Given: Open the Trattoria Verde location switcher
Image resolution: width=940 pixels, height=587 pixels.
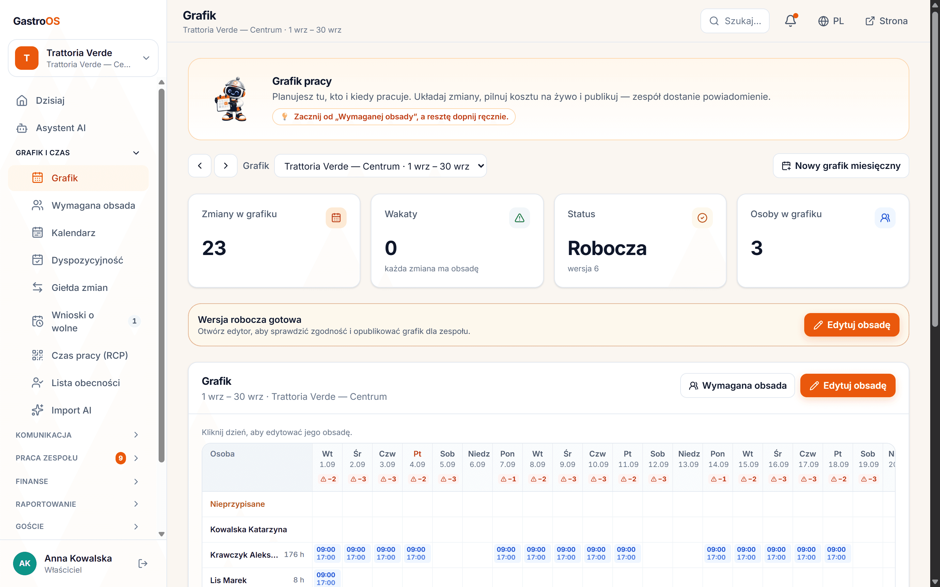Looking at the screenshot, I should point(83,58).
